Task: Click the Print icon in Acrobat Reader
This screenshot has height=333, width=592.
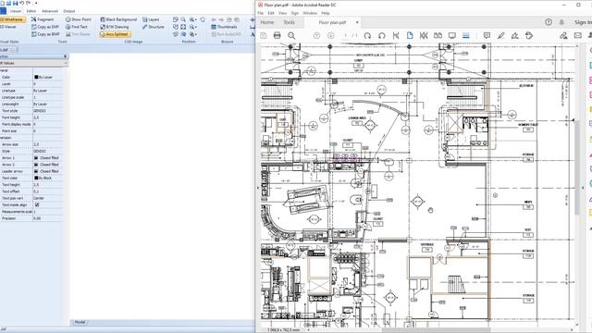Action: coord(277,35)
